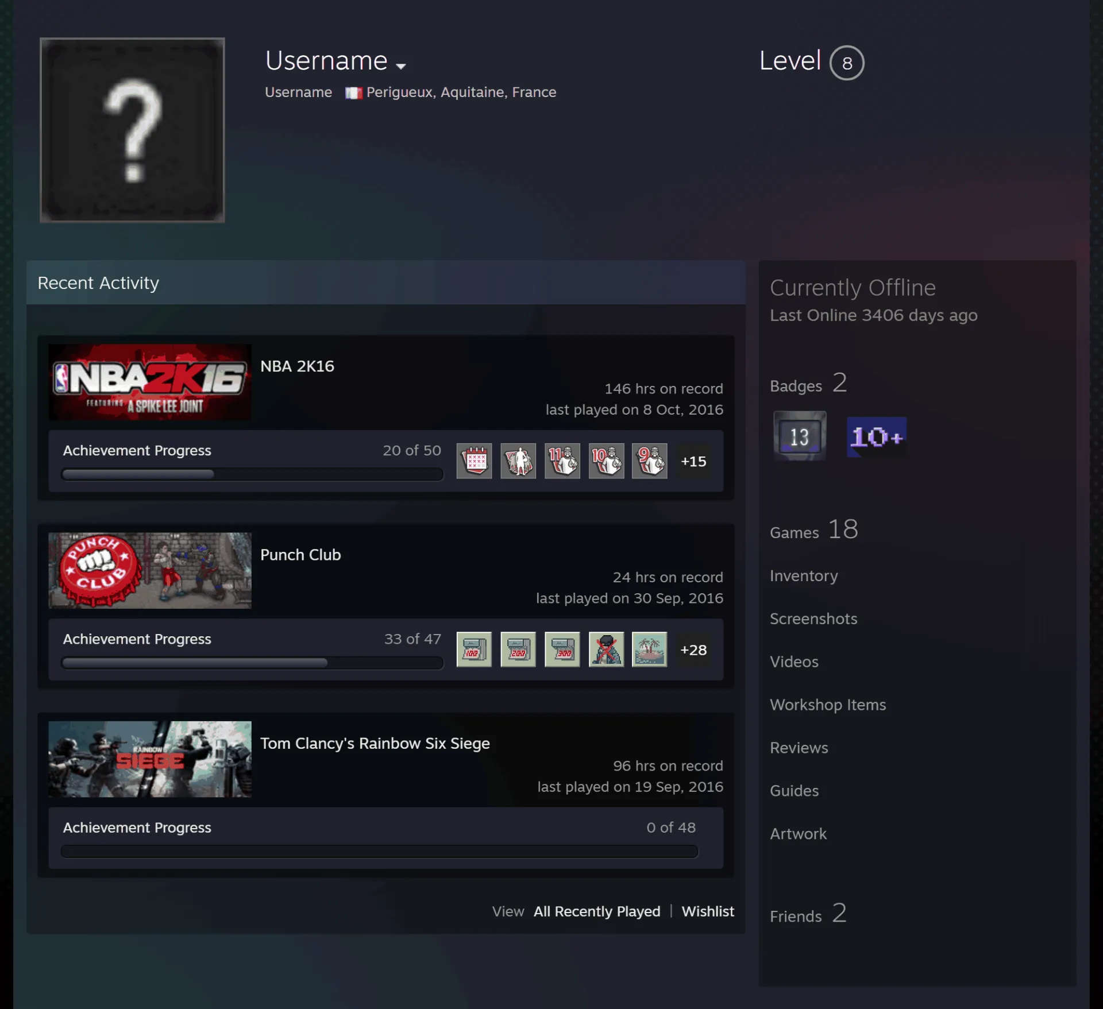Open the Guides link
The image size is (1103, 1009).
pos(794,791)
